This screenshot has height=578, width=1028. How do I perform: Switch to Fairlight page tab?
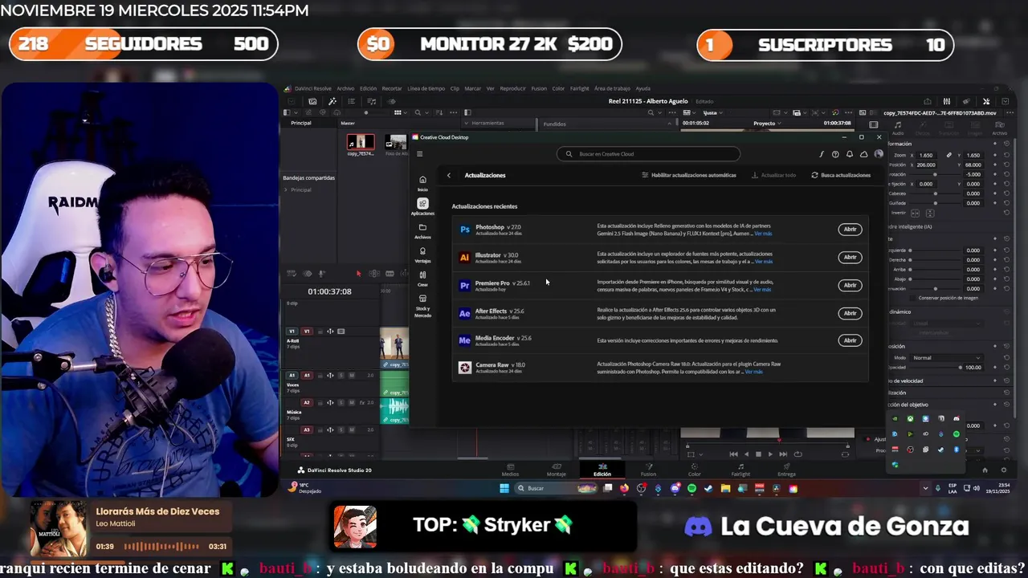click(740, 470)
